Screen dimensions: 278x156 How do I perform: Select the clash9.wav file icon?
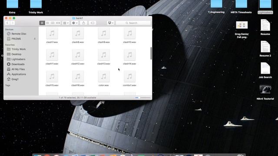pos(104,33)
